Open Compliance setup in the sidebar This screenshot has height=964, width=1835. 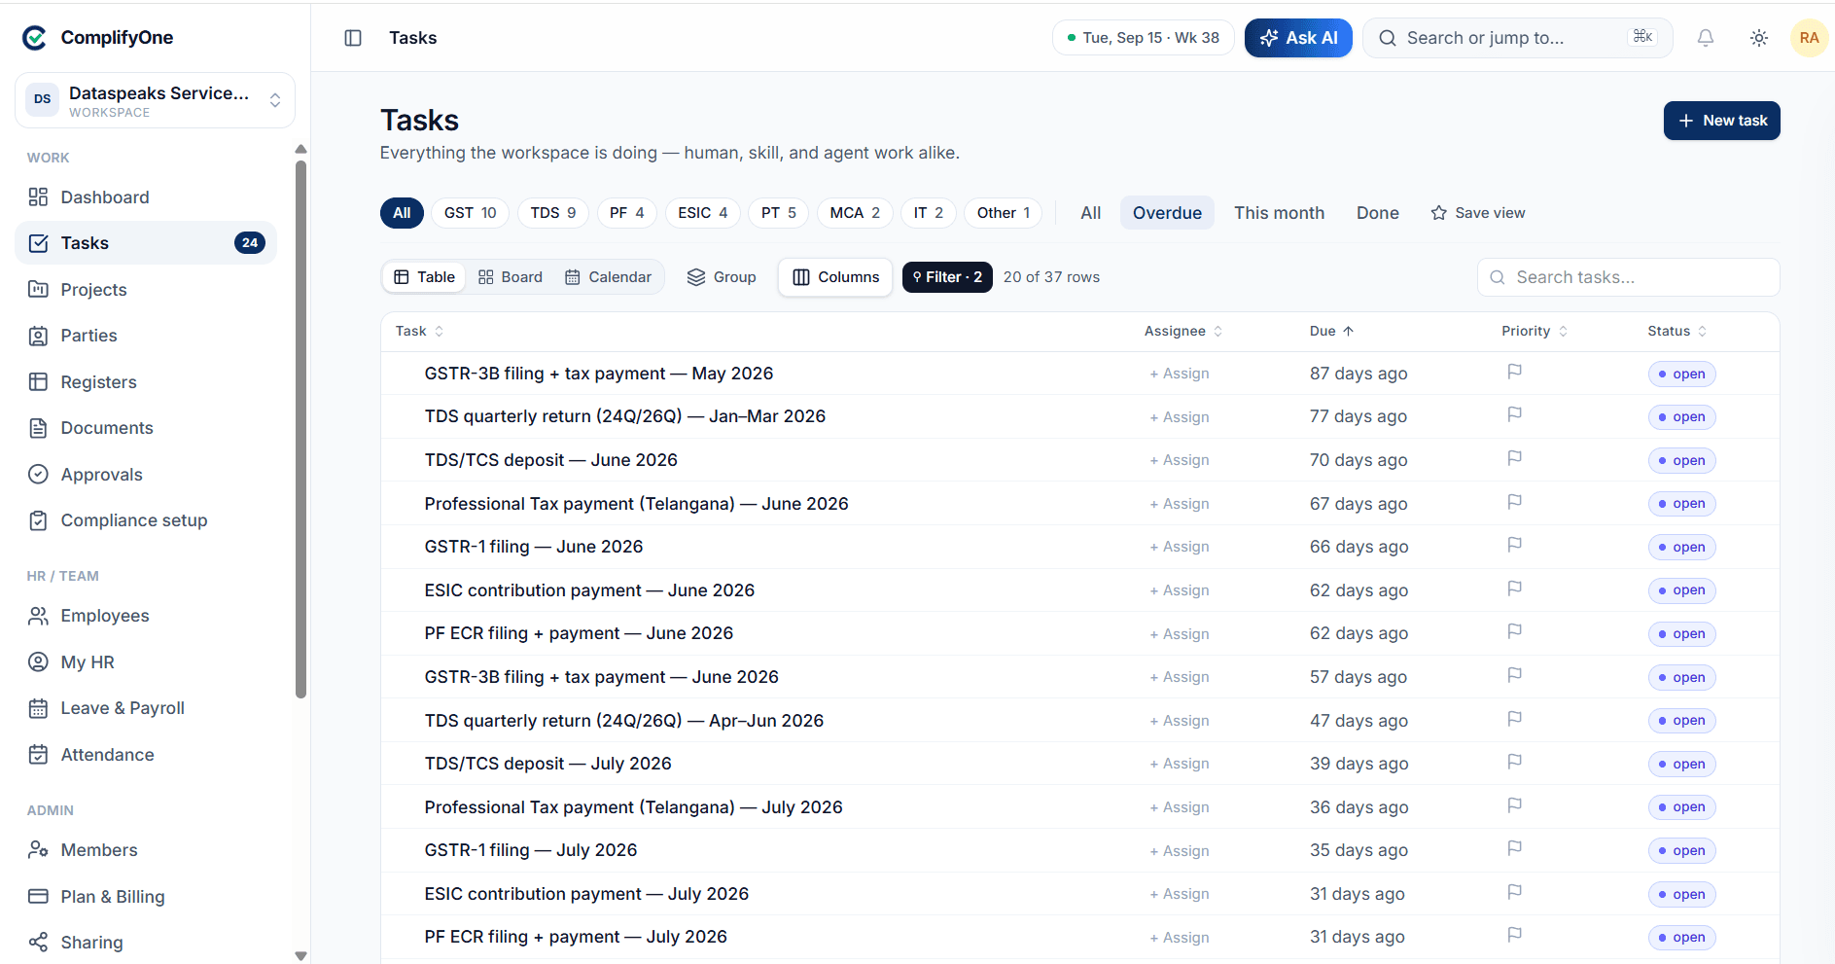point(146,520)
